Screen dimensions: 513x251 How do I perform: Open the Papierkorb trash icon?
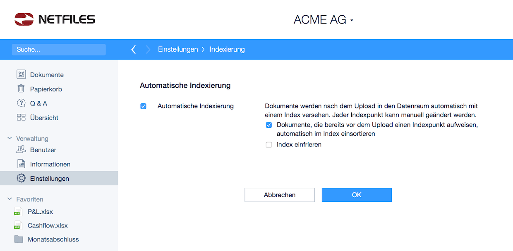[x=21, y=89]
